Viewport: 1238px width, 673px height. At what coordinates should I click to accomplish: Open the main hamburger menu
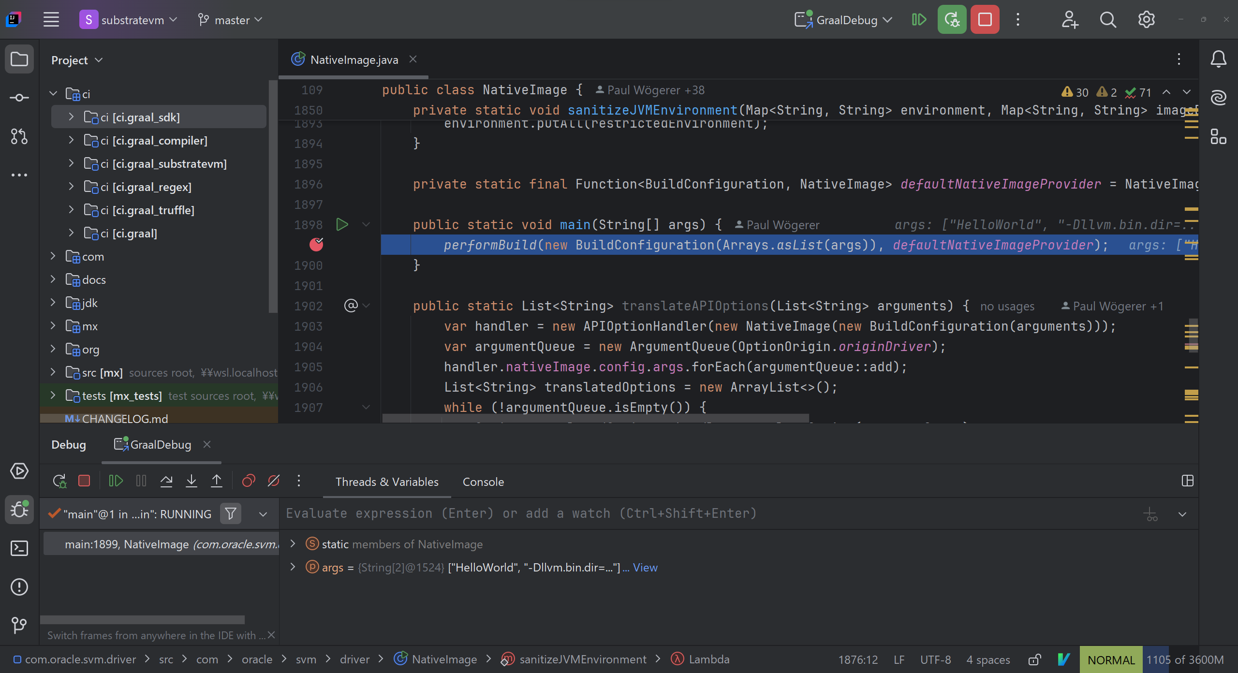pyautogui.click(x=51, y=20)
